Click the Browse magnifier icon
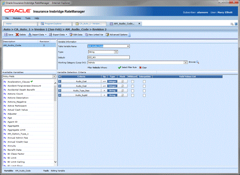 (x=198, y=62)
